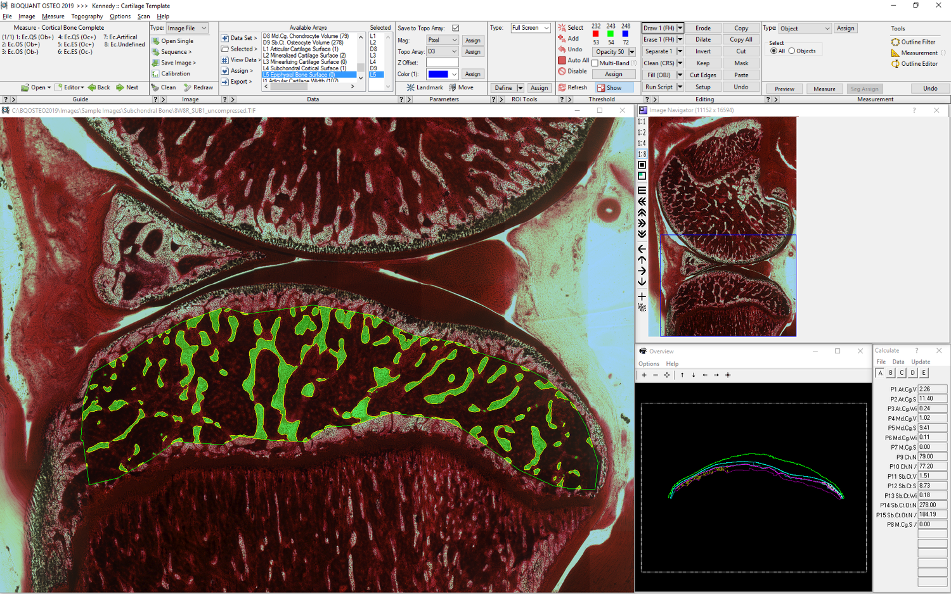This screenshot has height=594, width=951.
Task: Open the Opacity 50 dropdown arrow
Action: pyautogui.click(x=631, y=52)
